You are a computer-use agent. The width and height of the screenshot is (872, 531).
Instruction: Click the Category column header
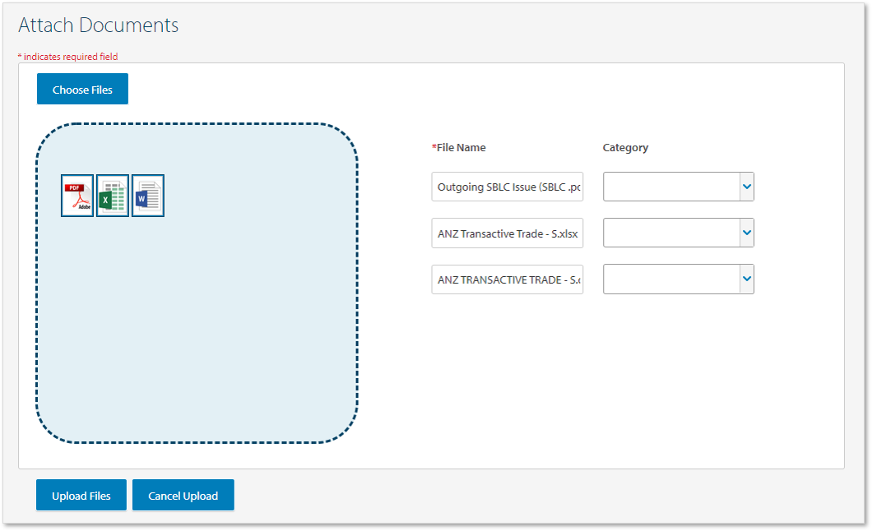point(625,148)
